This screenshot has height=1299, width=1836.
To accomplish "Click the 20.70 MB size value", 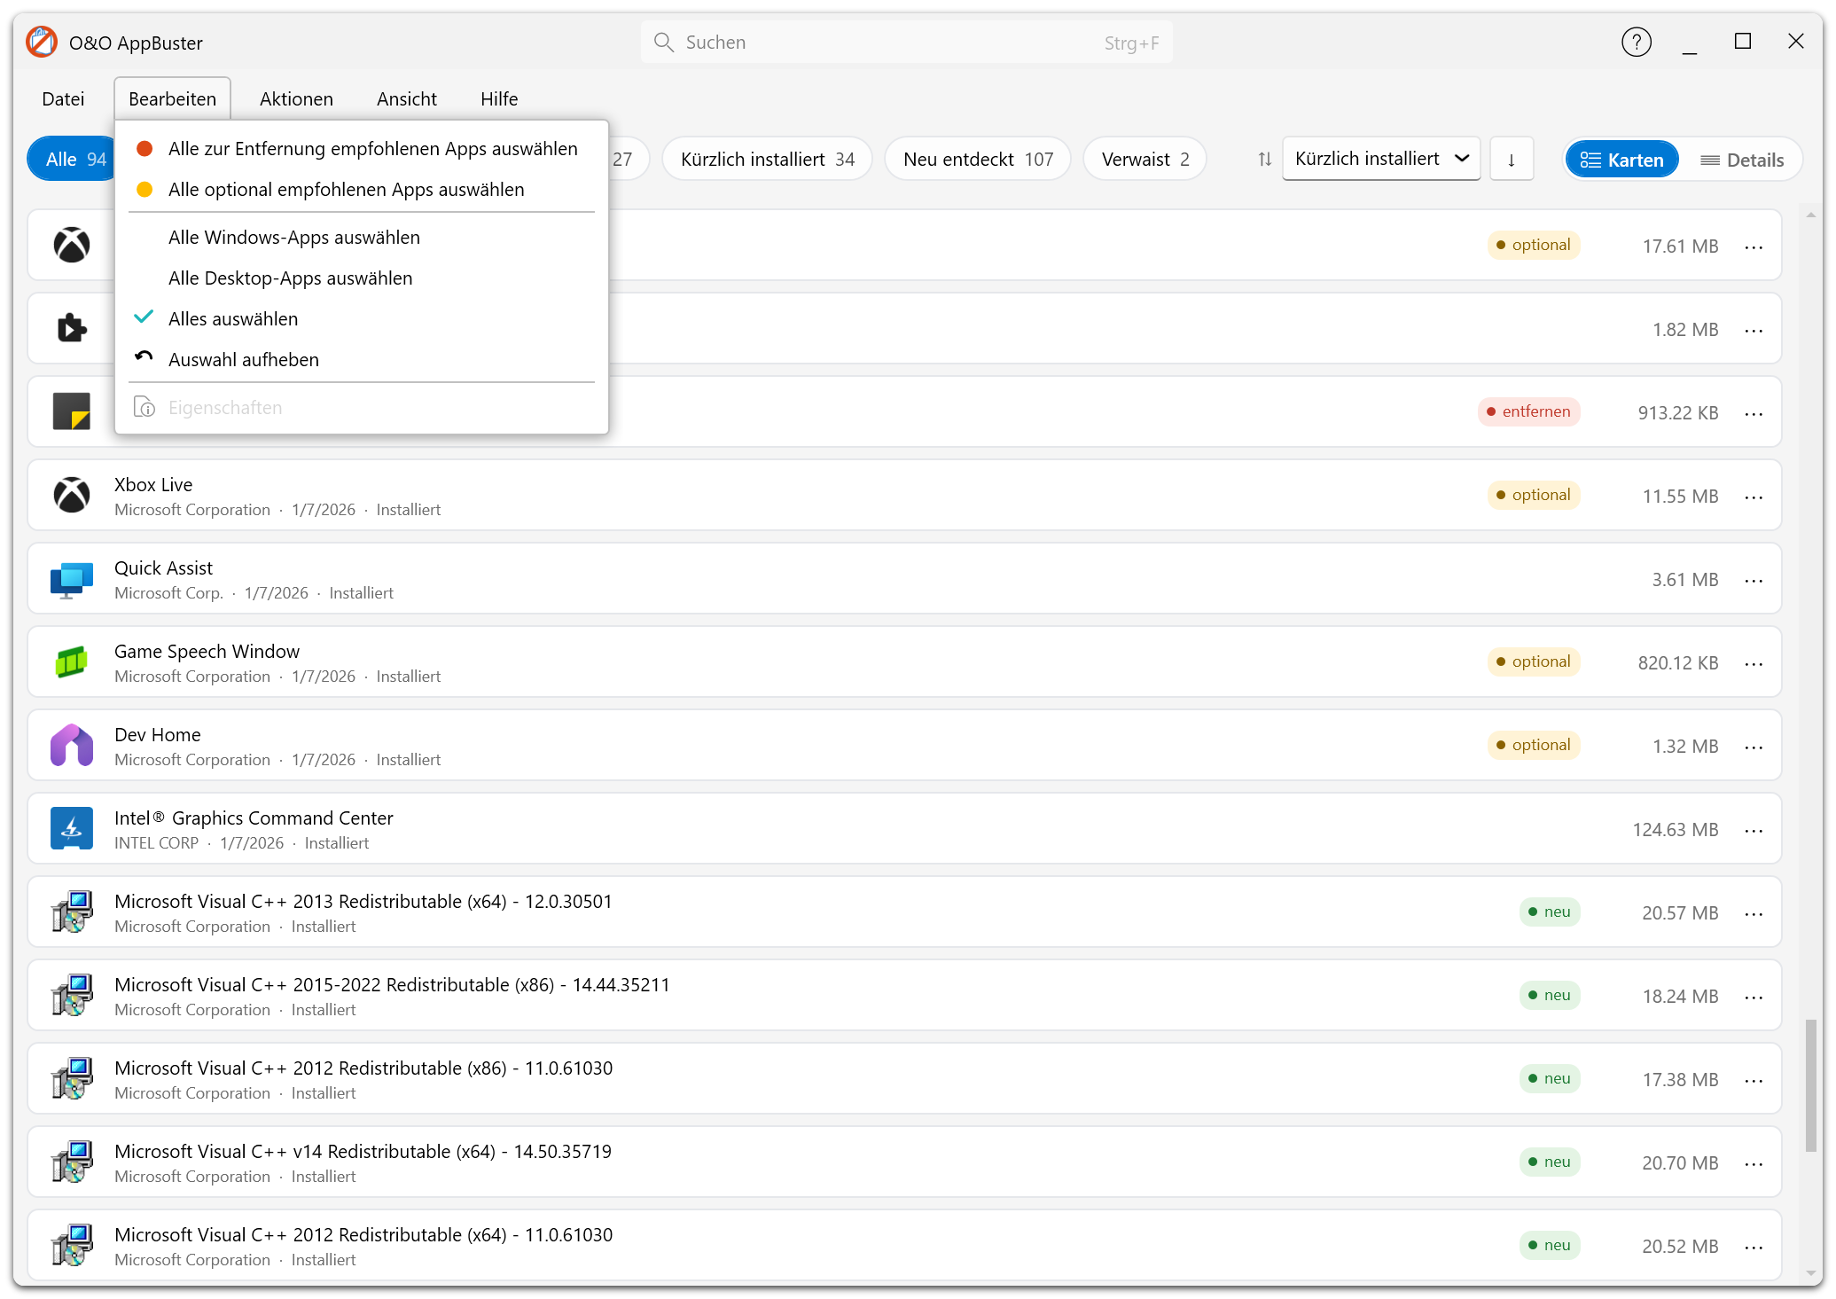I will click(x=1680, y=1163).
